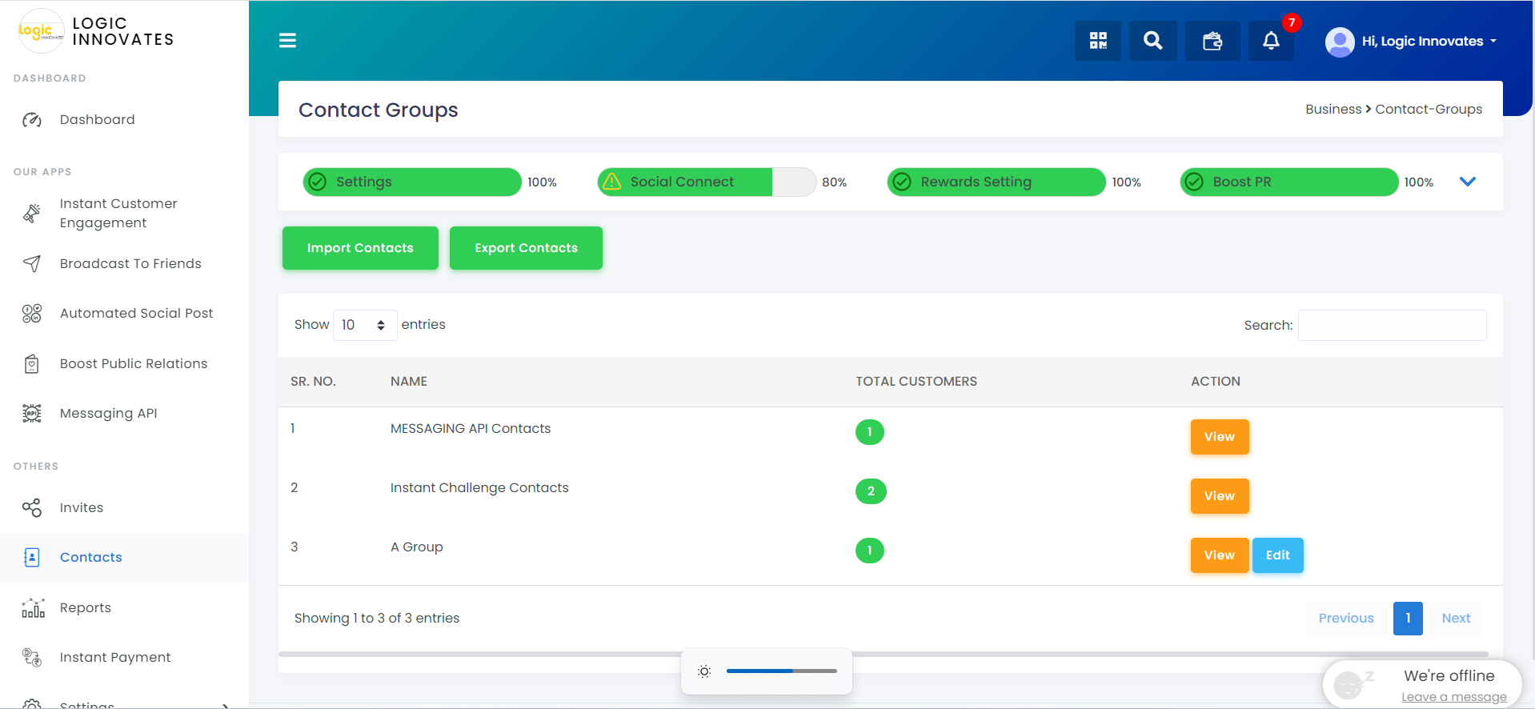
Task: Open the Show entries count dropdown
Action: [364, 325]
